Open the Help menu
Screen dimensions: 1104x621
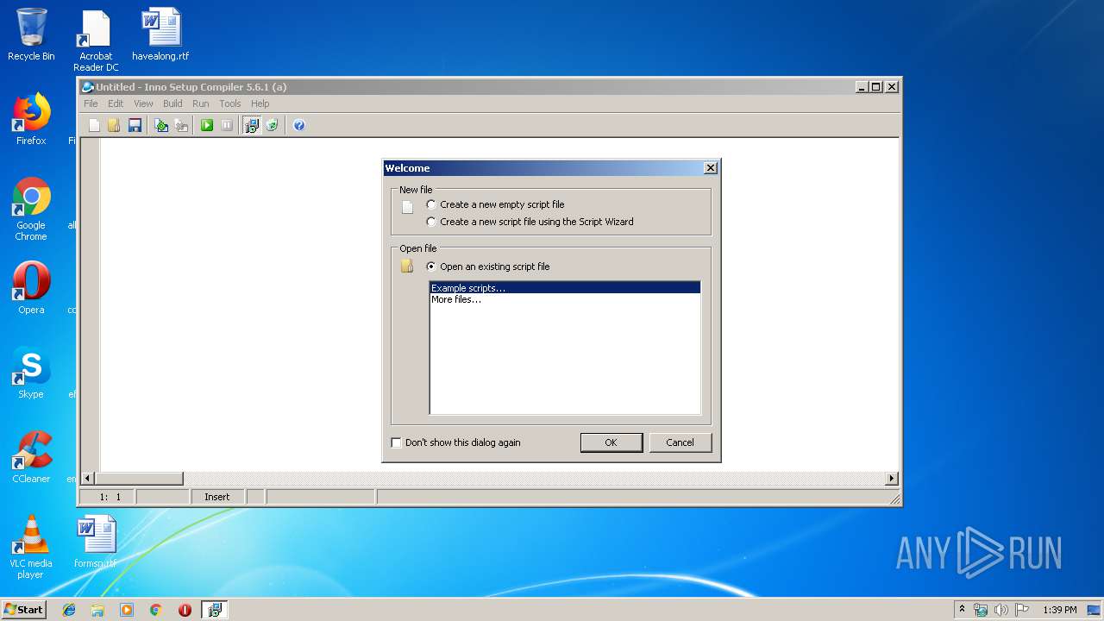point(260,103)
